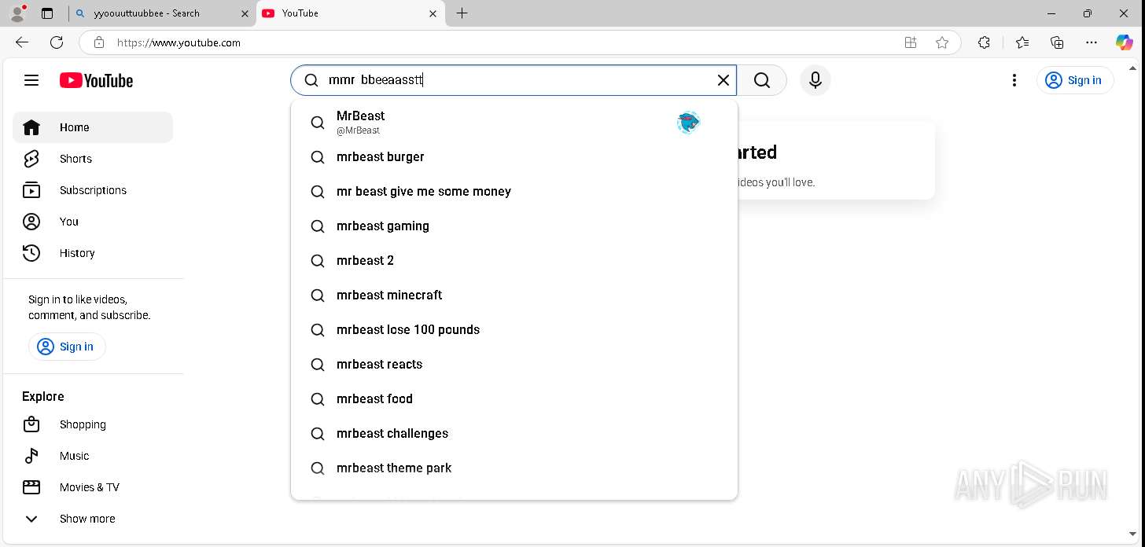Viewport: 1145px width, 547px height.
Task: Expand Show more in the sidebar
Action: click(93, 519)
